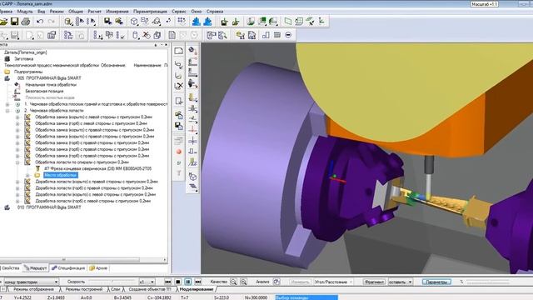Select 005 ПРОГРАММНАЯ Biglia SMART row

[49, 78]
